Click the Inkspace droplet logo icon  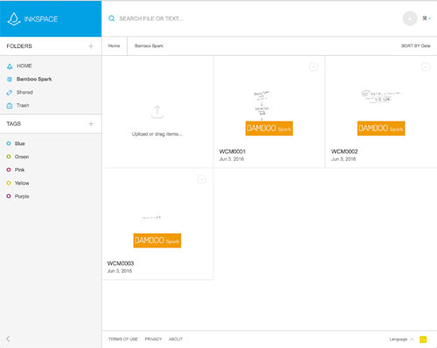pyautogui.click(x=14, y=19)
